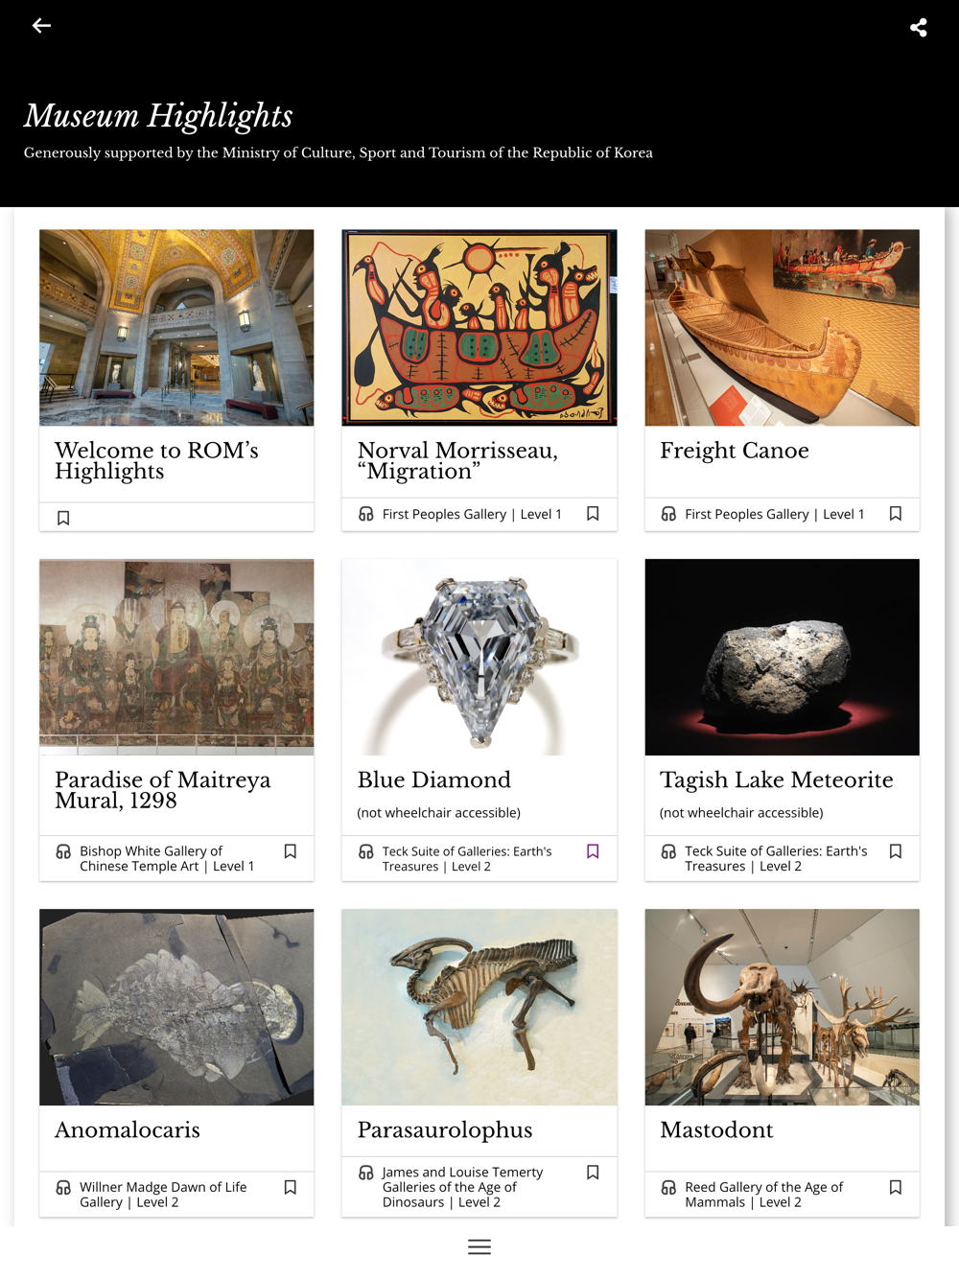Tap headphones icon on Paradise of Maitreya
The height and width of the screenshot is (1279, 959).
coord(63,851)
